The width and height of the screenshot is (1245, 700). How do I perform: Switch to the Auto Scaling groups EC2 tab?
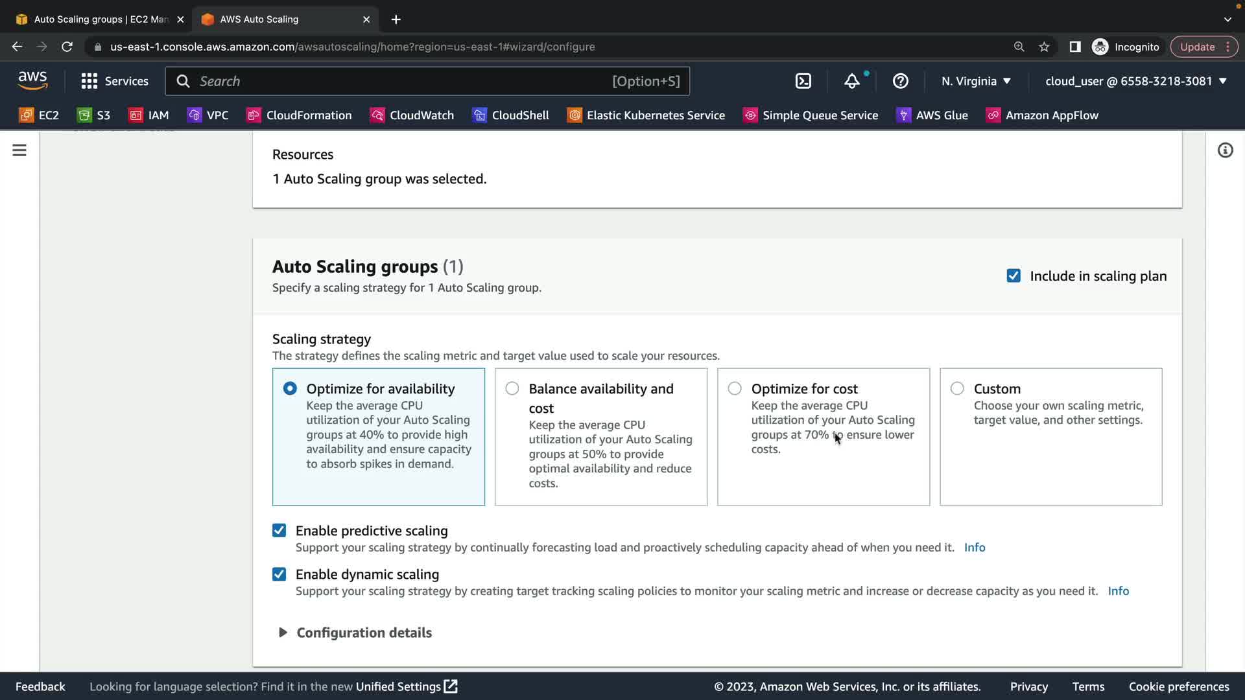click(x=101, y=19)
